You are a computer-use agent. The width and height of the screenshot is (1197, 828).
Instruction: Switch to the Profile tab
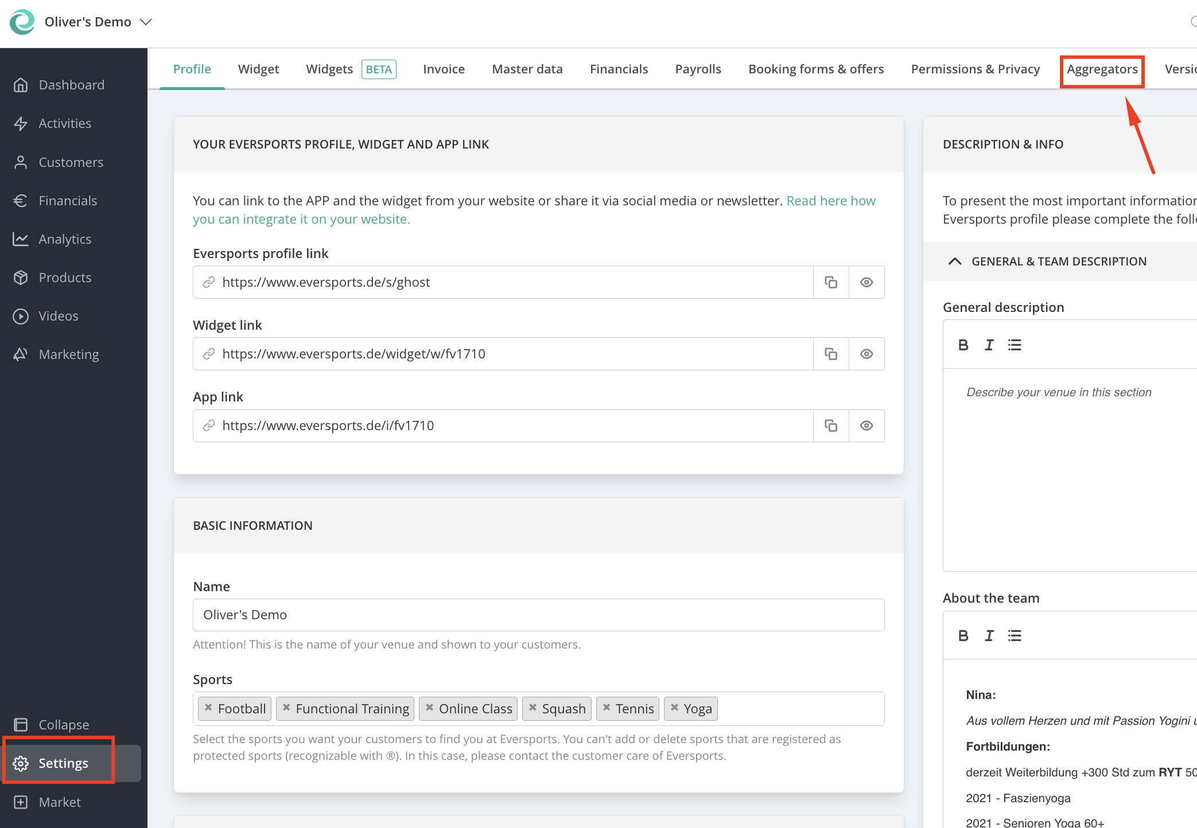(x=192, y=69)
